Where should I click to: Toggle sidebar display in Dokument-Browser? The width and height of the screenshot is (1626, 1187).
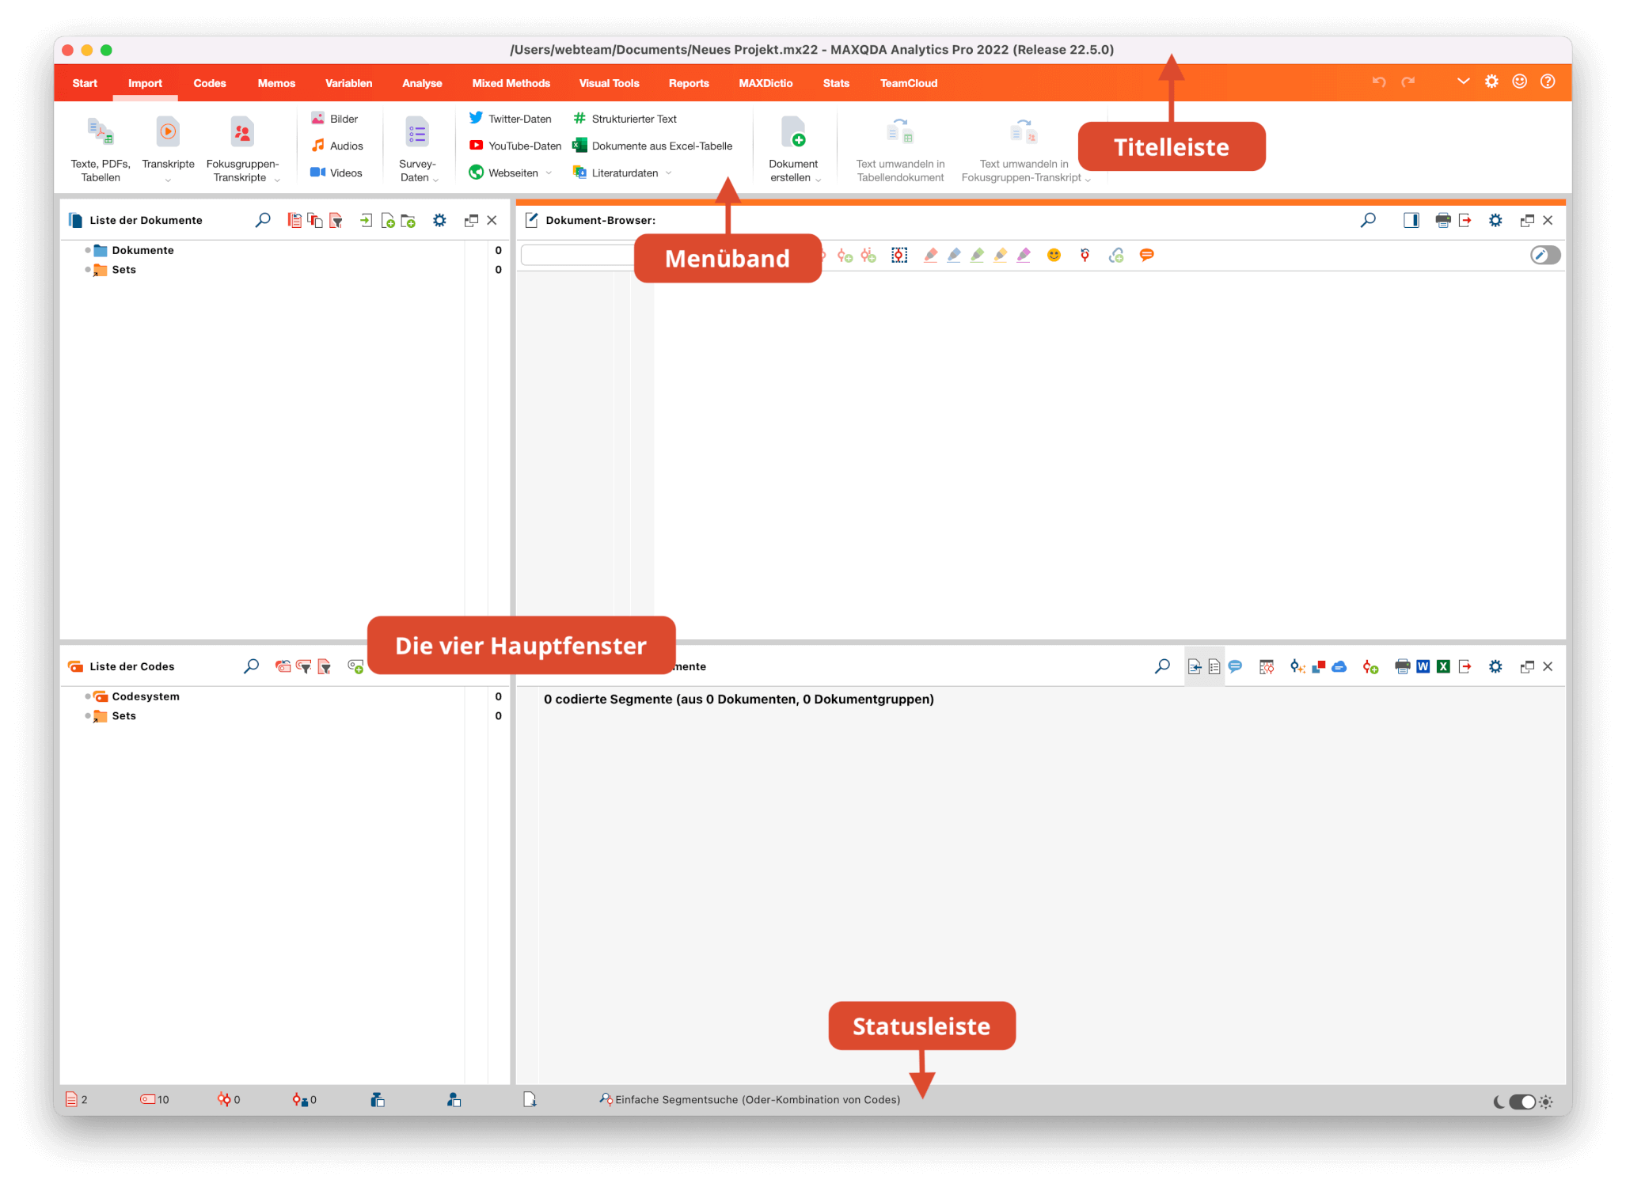[x=1411, y=220]
